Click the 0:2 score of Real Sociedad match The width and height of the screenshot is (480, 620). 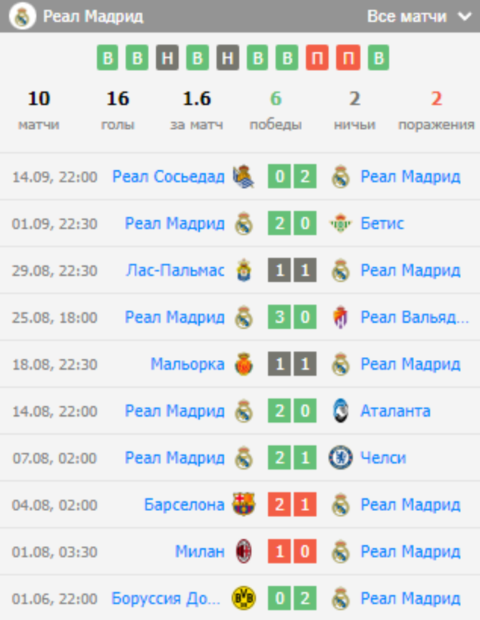[x=292, y=177]
